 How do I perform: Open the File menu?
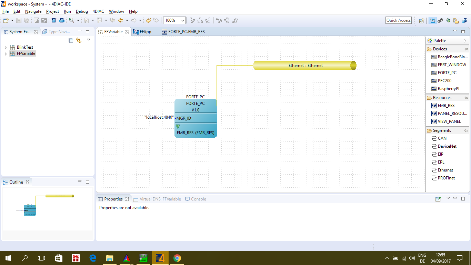pyautogui.click(x=6, y=11)
